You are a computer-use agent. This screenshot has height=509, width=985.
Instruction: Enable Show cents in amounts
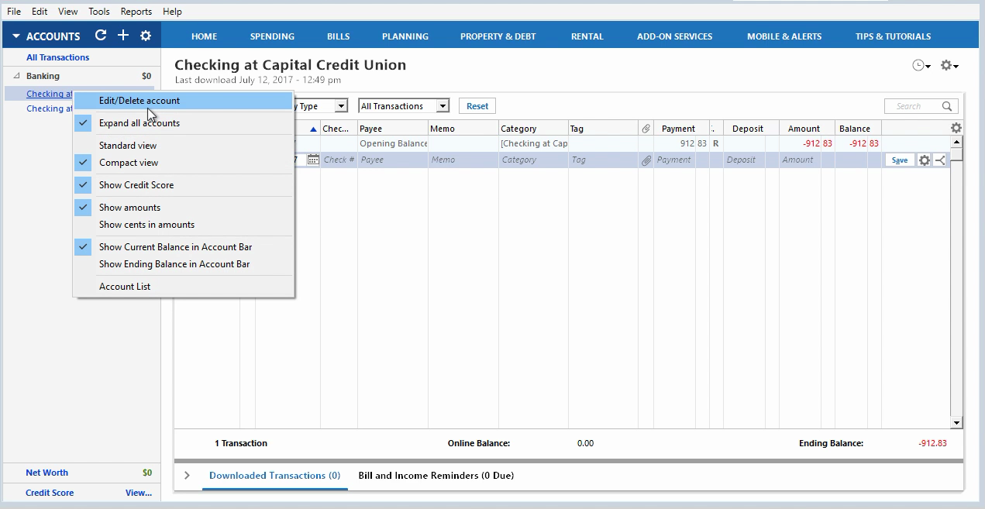point(184,225)
